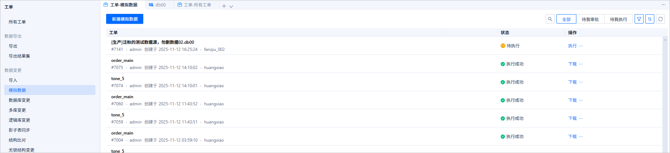Open the search icon in toolbar
Image resolution: width=670 pixels, height=153 pixels.
550,19
